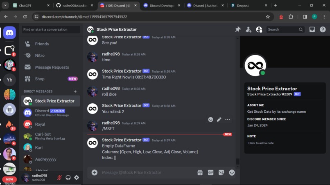Open the brain-icon server
Screen dimensions: 330x185
point(9,94)
